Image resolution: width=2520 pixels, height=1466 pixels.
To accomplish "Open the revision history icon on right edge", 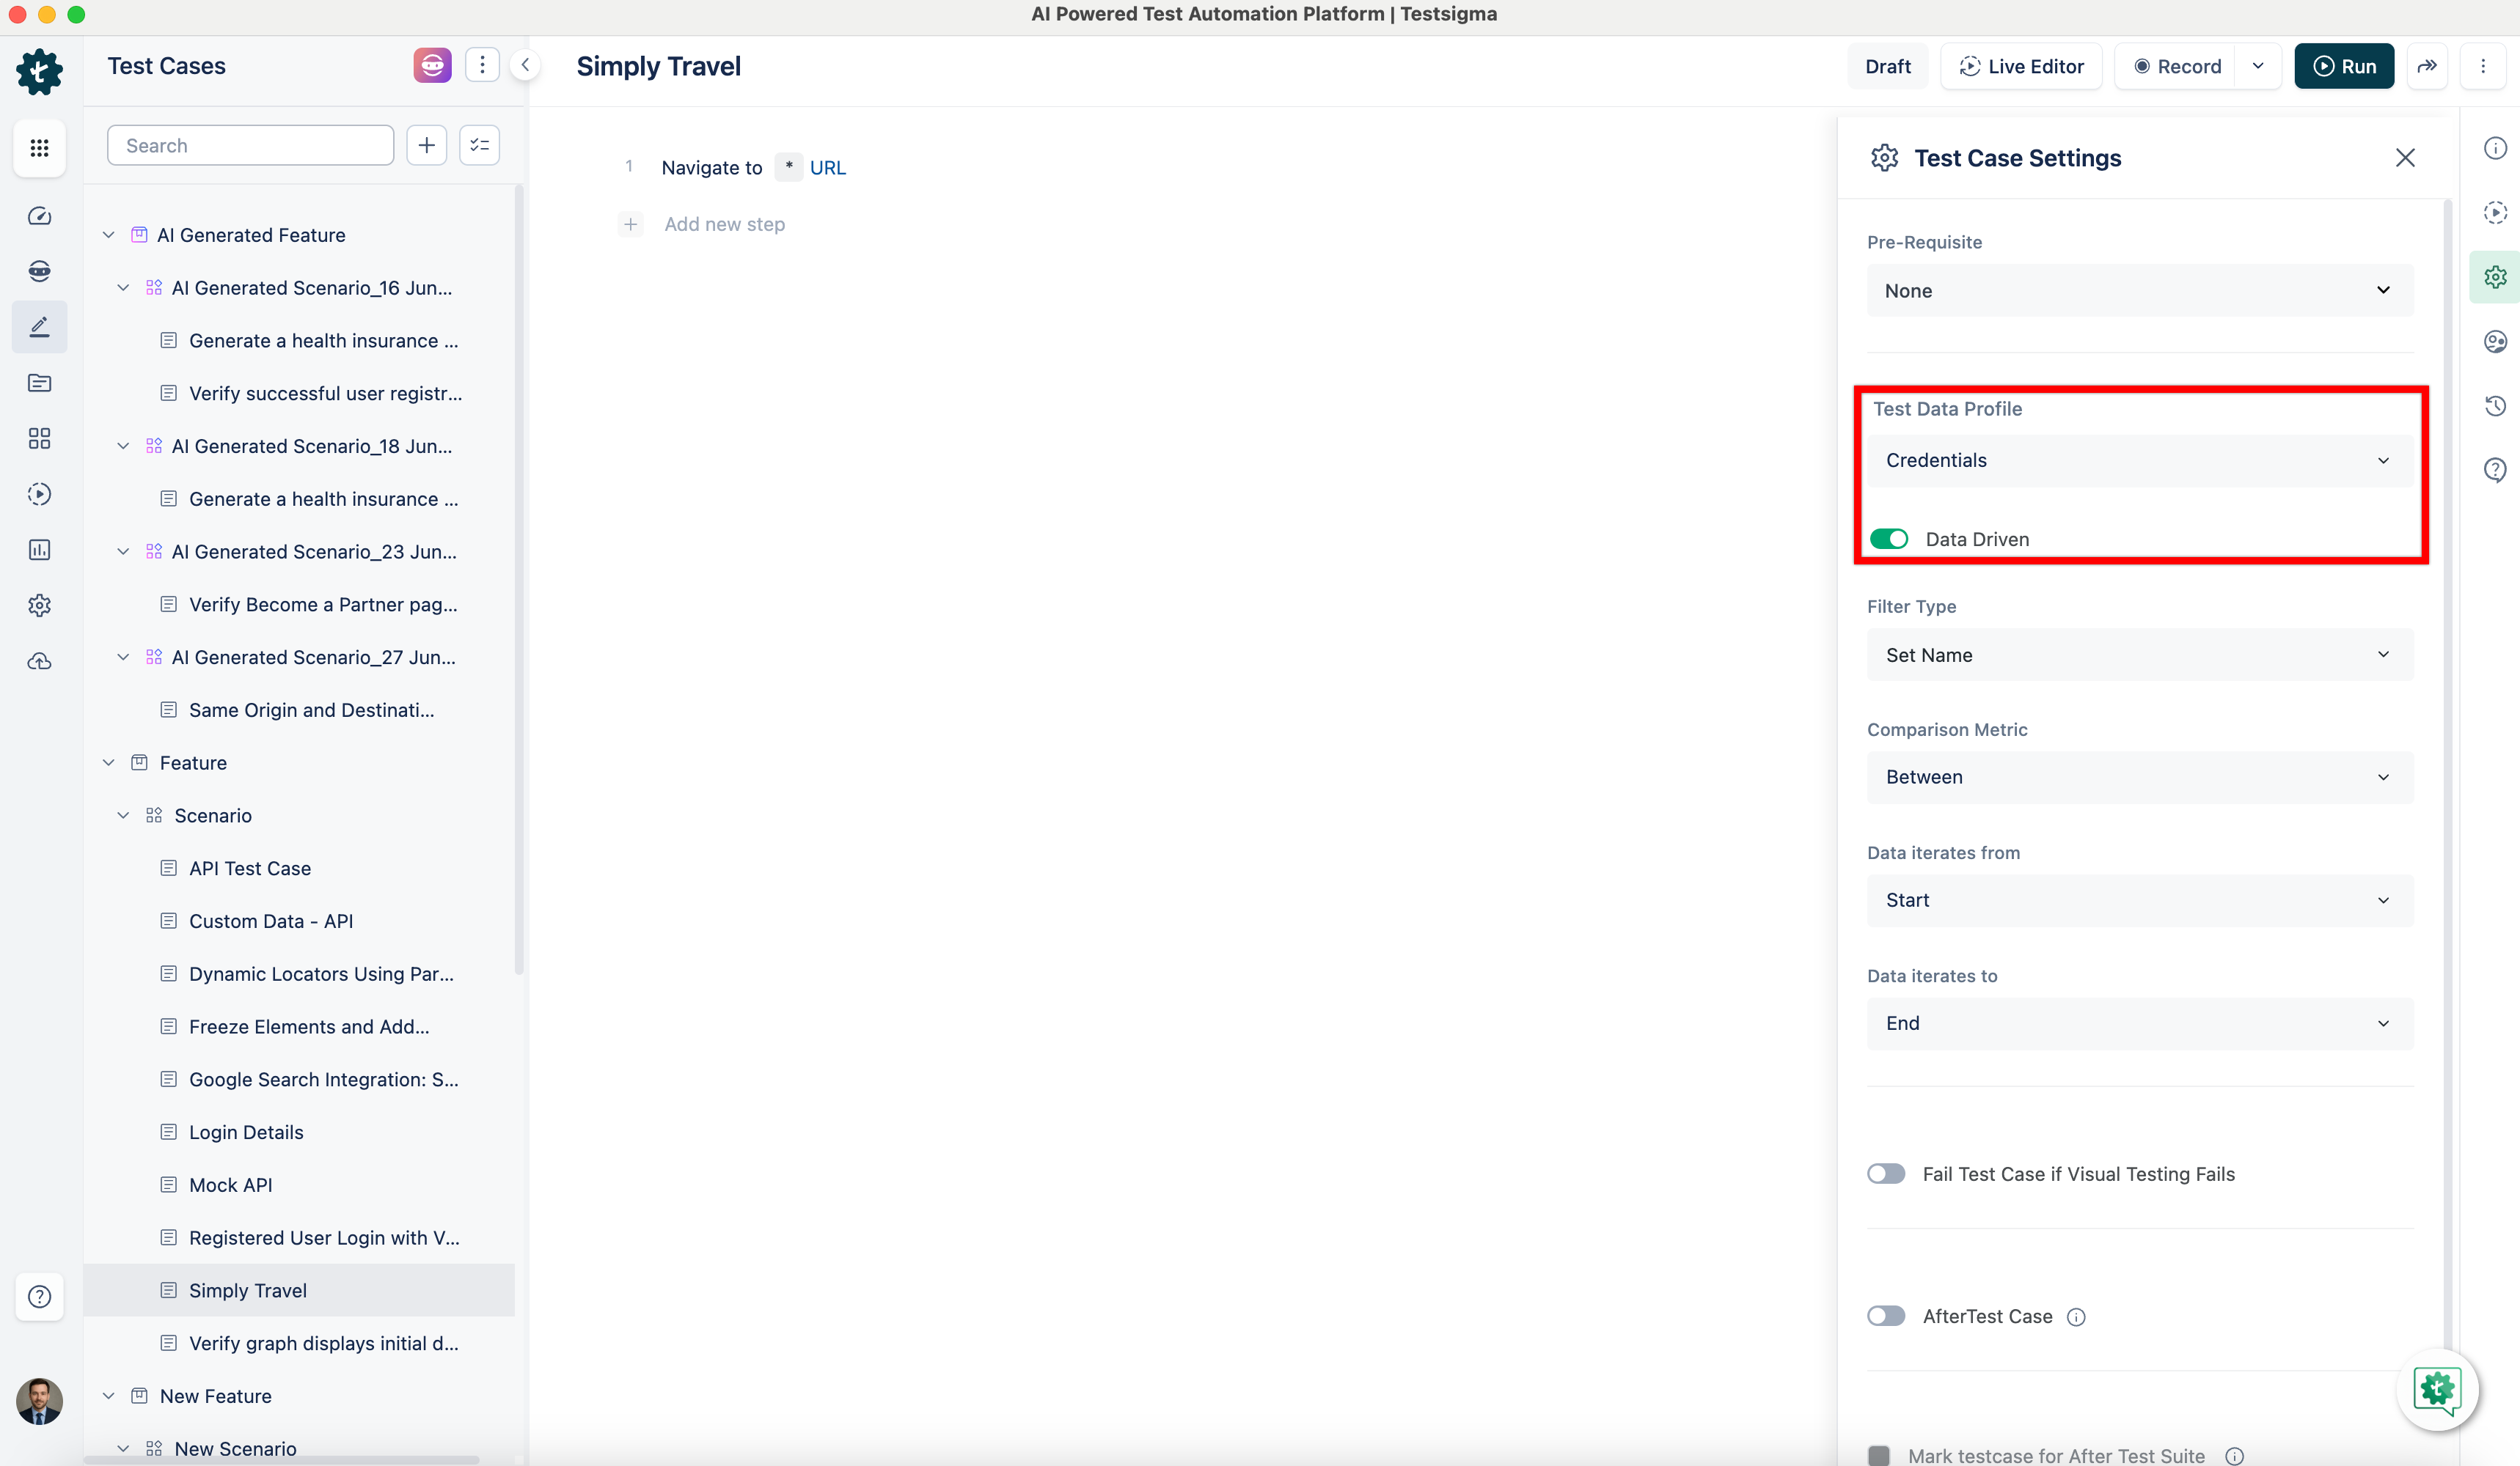I will 2496,406.
